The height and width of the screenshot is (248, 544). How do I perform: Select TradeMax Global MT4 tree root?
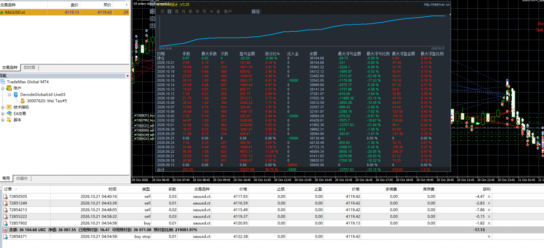(x=27, y=82)
